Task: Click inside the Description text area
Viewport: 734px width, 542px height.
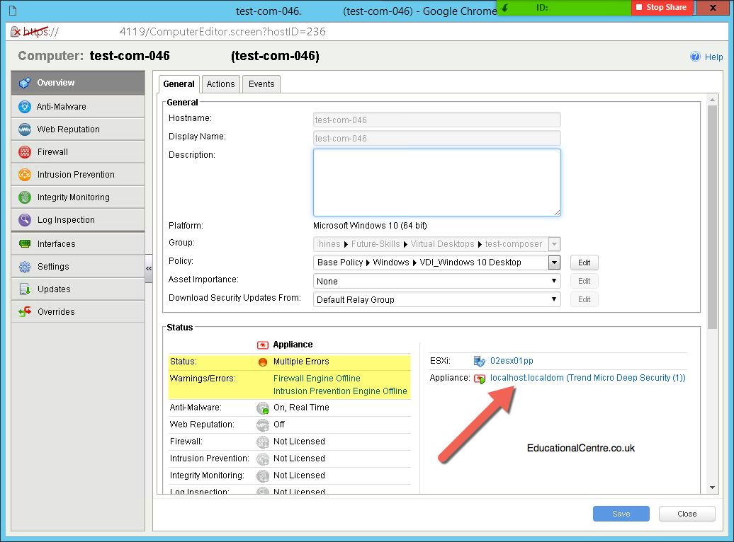Action: pyautogui.click(x=436, y=183)
